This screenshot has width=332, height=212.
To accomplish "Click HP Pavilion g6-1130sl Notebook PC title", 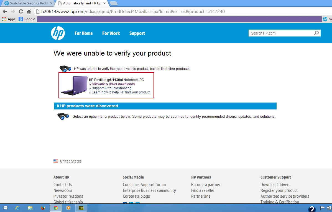I will point(116,80).
